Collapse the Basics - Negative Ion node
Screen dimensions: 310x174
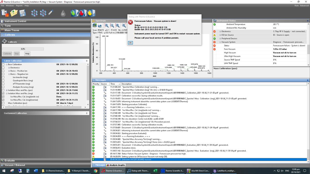tap(9, 74)
